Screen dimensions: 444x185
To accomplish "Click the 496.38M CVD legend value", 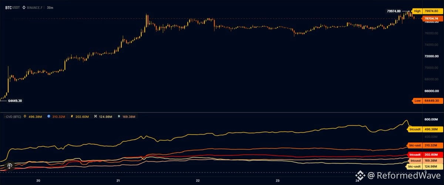I will 35,116.
